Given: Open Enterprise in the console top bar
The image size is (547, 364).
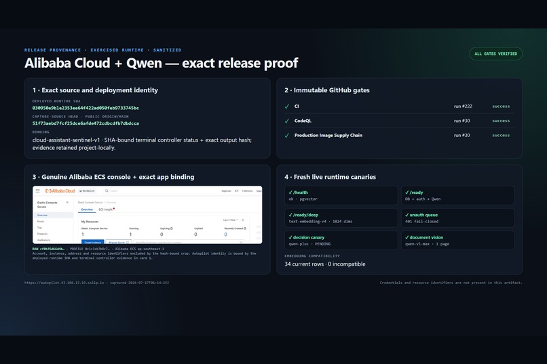Looking at the screenshot, I should [247, 191].
